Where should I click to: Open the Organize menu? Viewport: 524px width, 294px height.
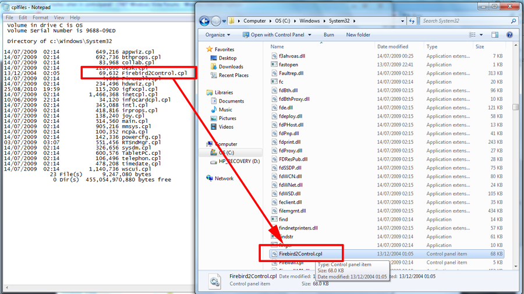pos(218,35)
